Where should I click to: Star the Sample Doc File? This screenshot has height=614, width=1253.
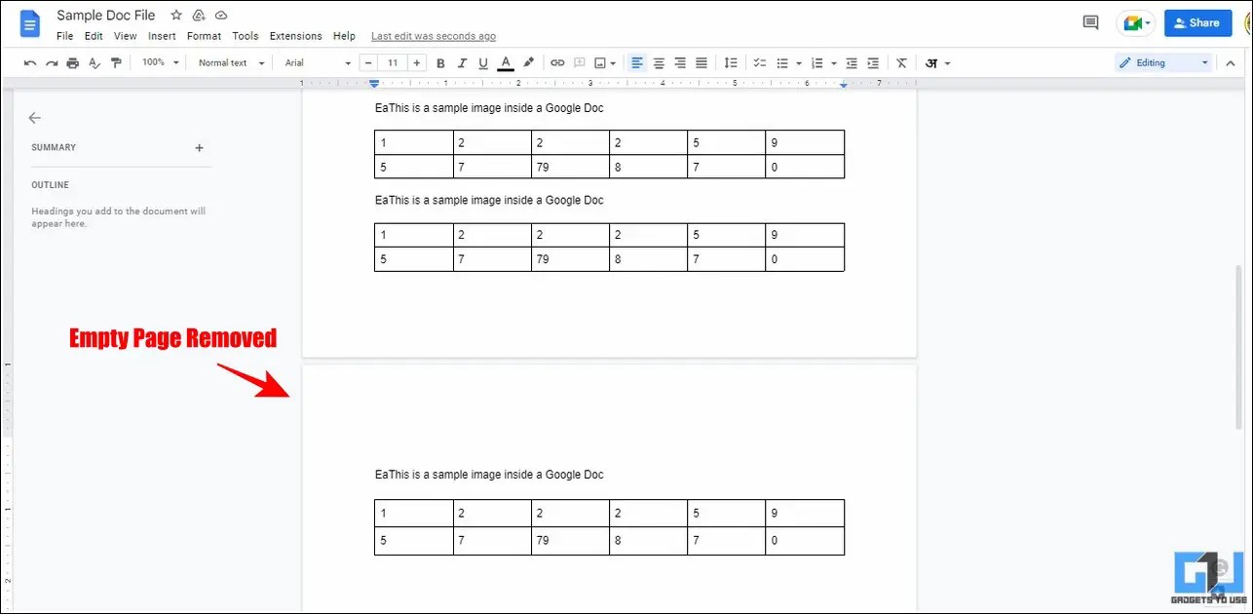click(176, 16)
